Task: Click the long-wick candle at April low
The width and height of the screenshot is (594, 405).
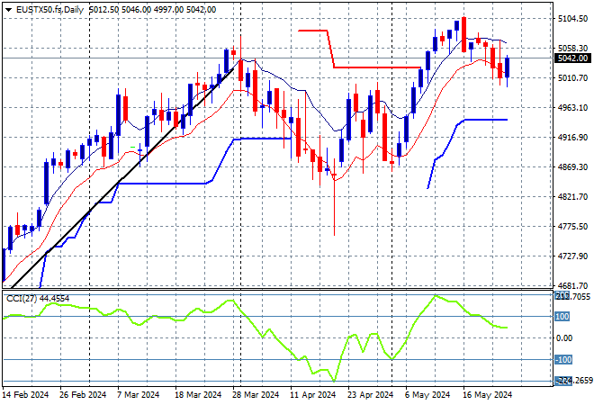Action: coord(334,202)
